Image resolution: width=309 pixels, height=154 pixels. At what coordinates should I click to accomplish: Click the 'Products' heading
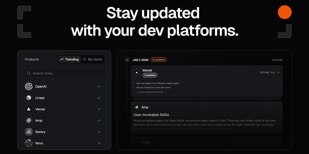tap(32, 59)
